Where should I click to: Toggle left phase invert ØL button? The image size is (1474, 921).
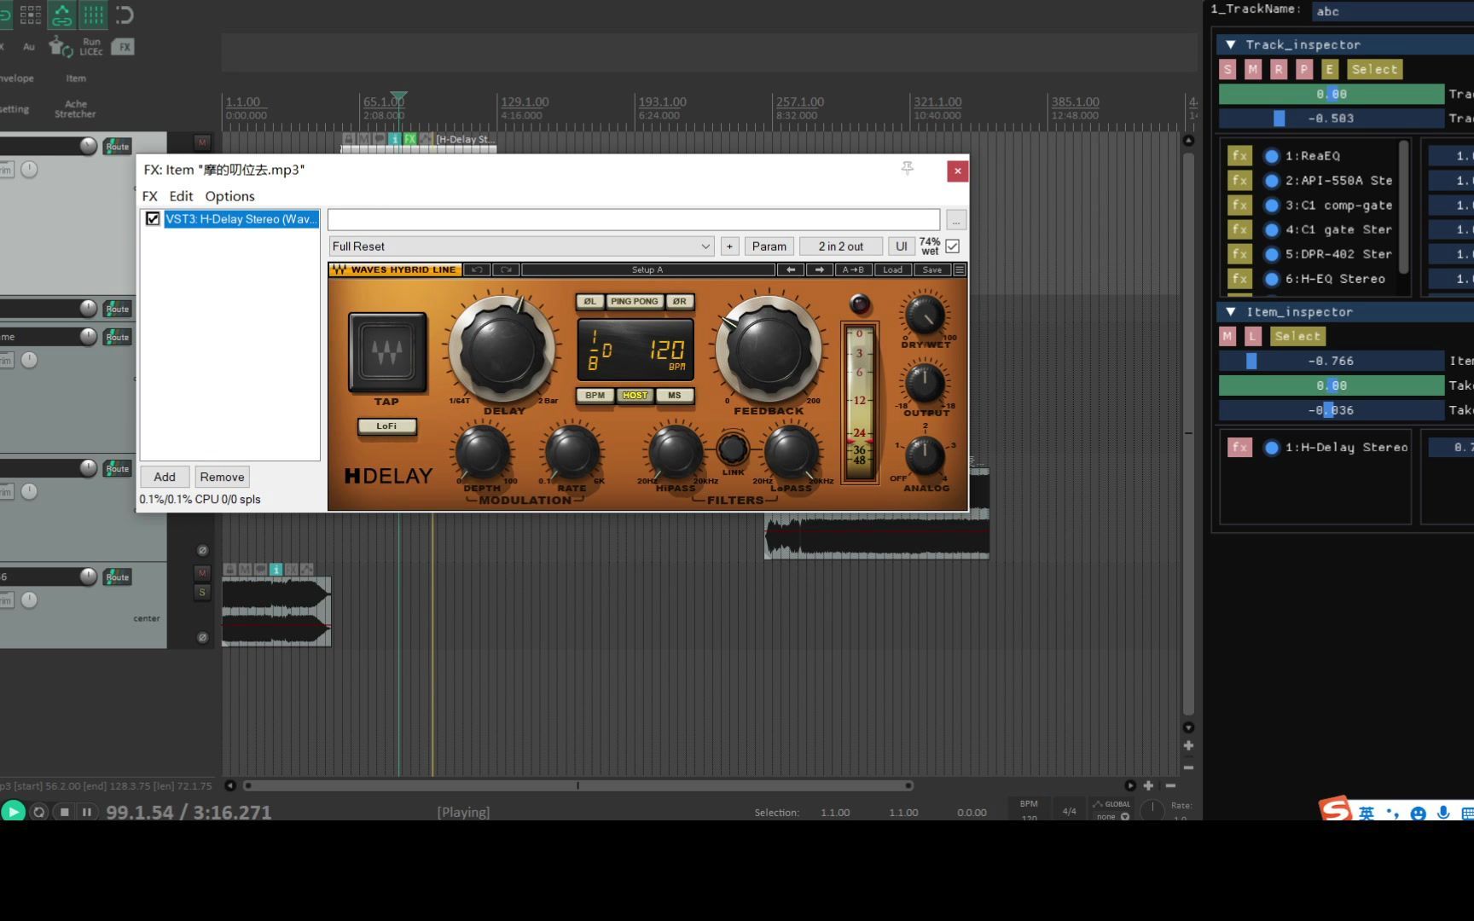[x=589, y=301]
